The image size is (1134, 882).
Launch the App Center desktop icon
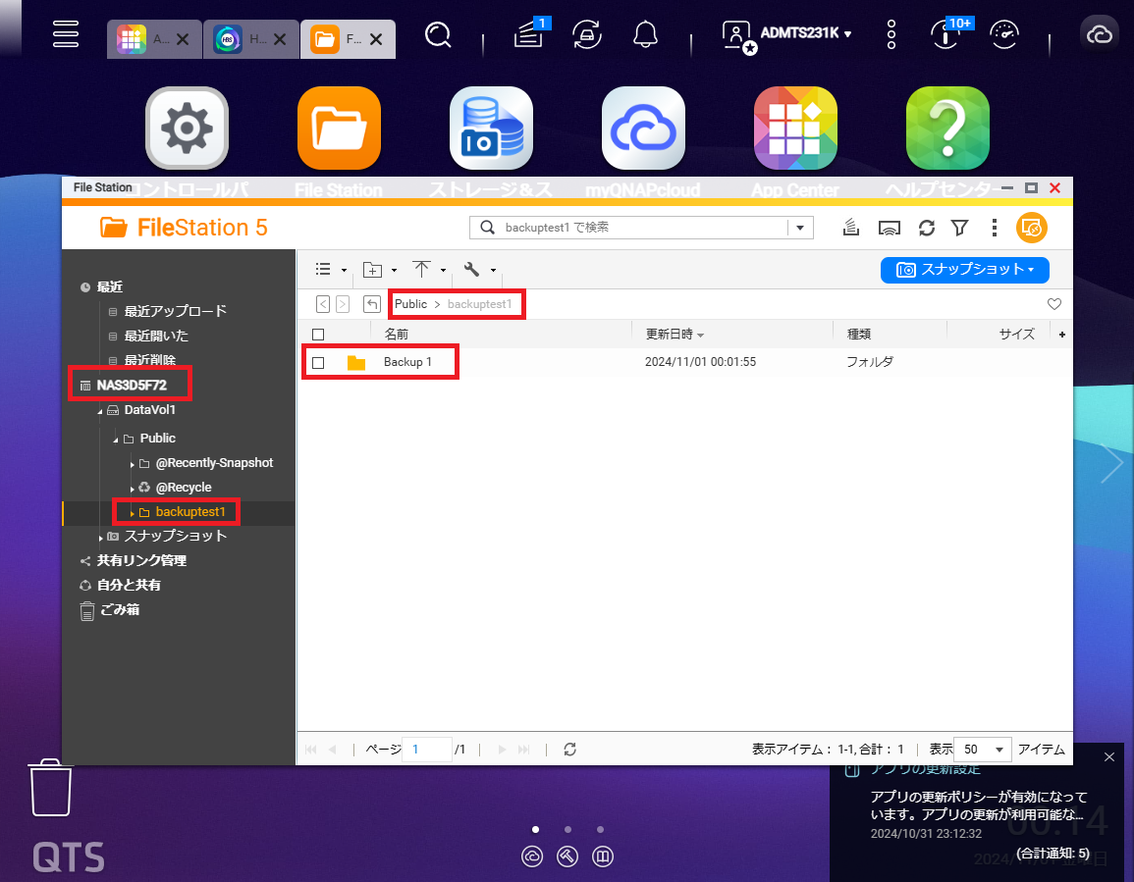[x=795, y=128]
